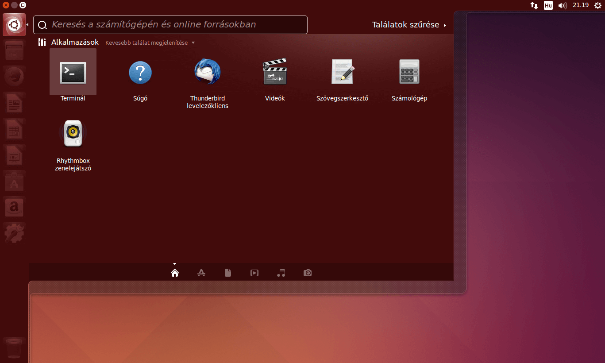This screenshot has height=363, width=605.
Task: Expand Találatok szűrése filter panel
Action: (x=409, y=25)
